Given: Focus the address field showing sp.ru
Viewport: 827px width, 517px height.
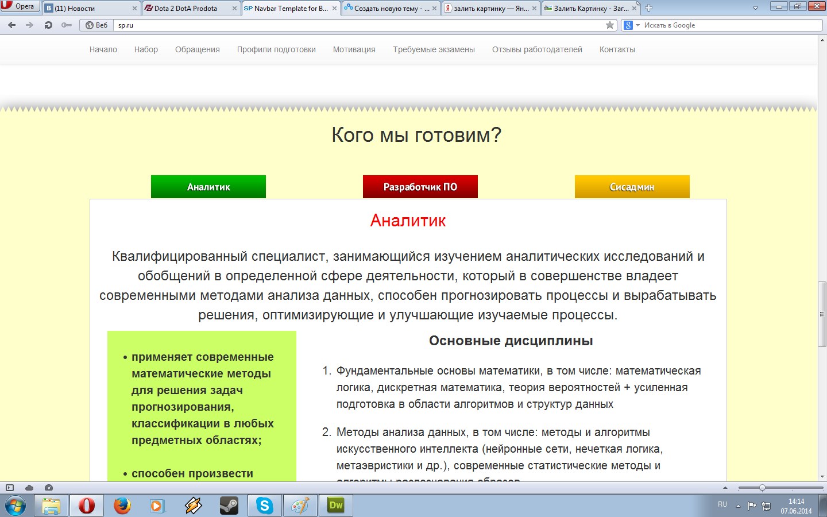Looking at the screenshot, I should 360,25.
